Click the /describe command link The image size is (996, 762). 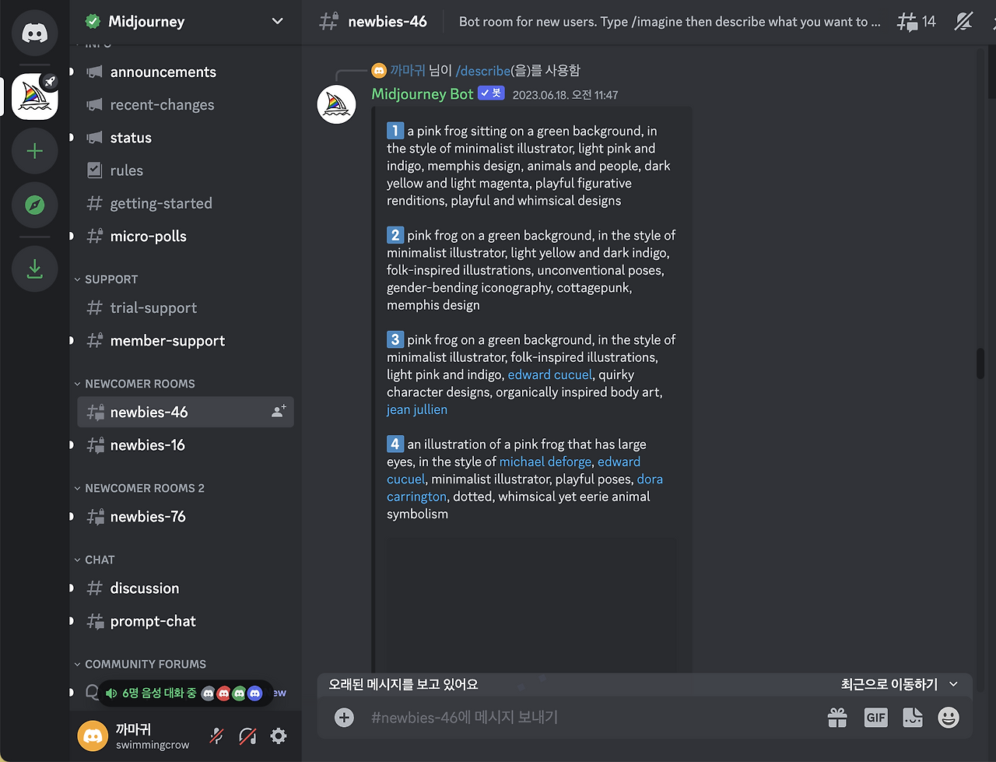[482, 70]
